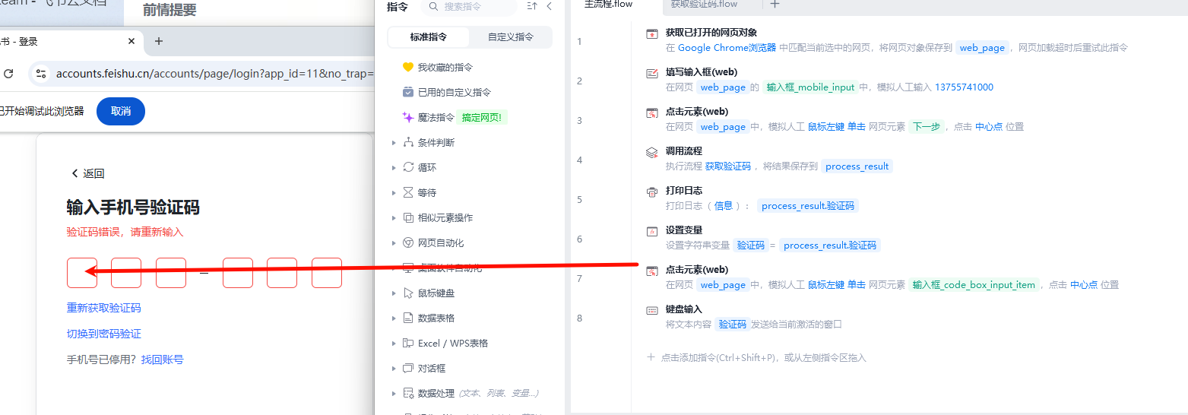Click the reload icon in Chrome

(x=8, y=74)
